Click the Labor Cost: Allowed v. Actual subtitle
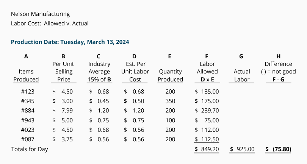 50,23
